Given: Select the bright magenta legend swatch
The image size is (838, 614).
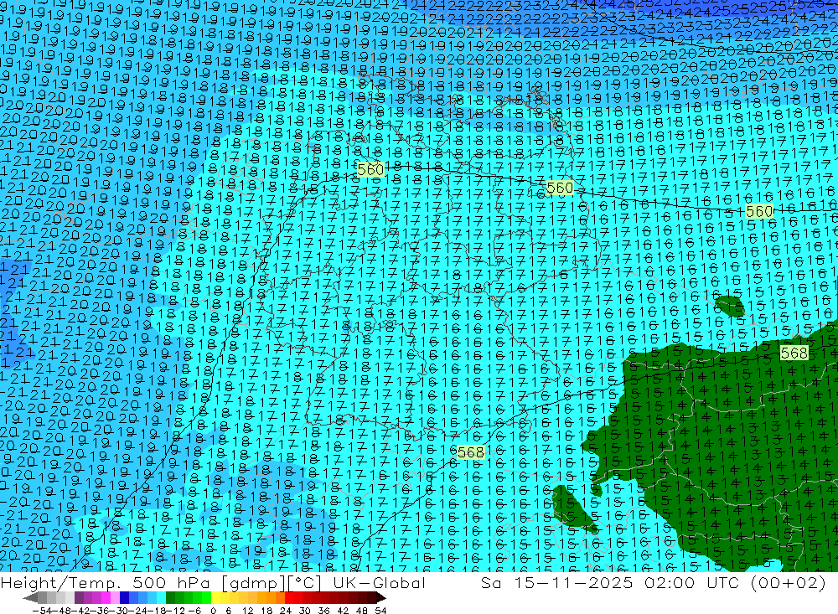Looking at the screenshot, I should coord(106,598).
